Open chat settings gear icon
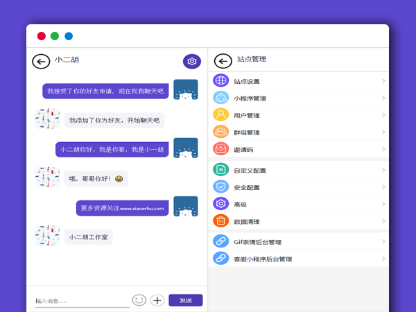416x312 pixels. [x=192, y=61]
